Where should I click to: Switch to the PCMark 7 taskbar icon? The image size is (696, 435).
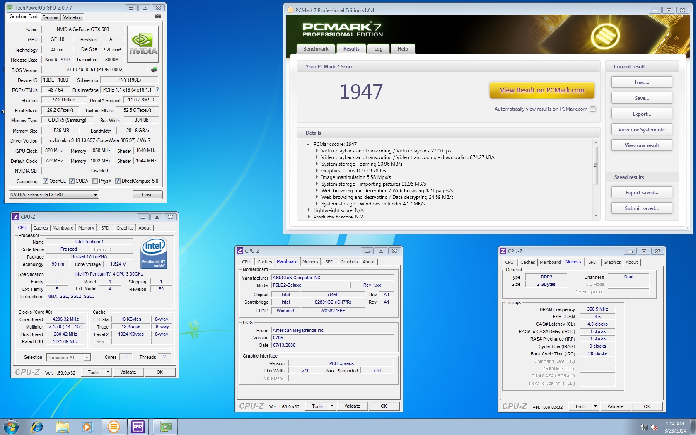point(114,427)
